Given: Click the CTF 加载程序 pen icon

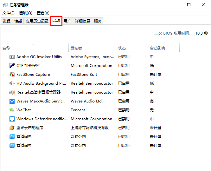Looking at the screenshot, I should tap(12, 66).
